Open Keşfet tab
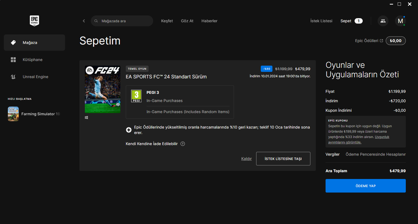Viewport: 418px width, 224px height. pos(167,21)
